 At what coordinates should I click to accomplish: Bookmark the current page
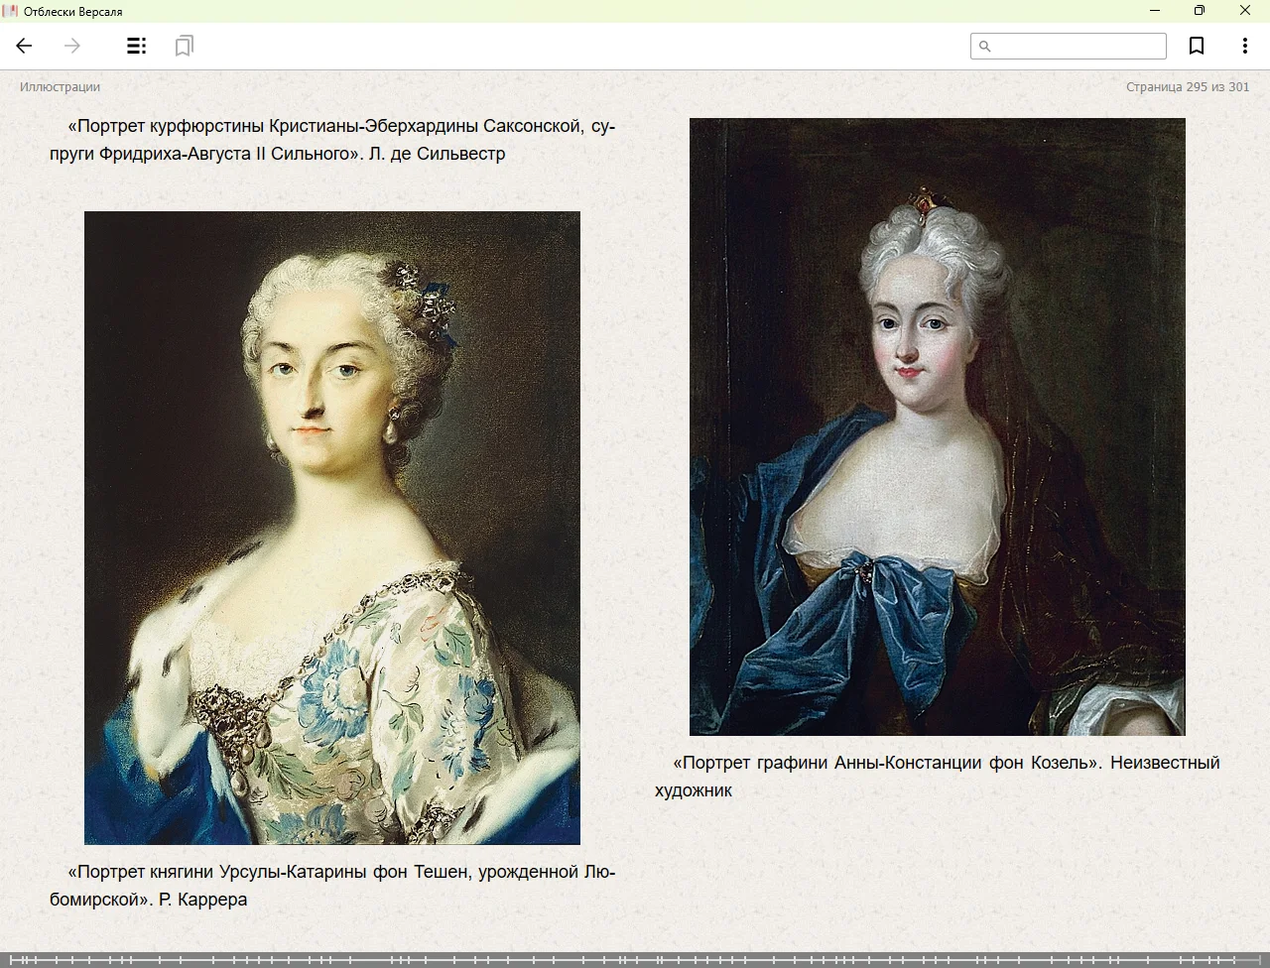[x=1197, y=46]
